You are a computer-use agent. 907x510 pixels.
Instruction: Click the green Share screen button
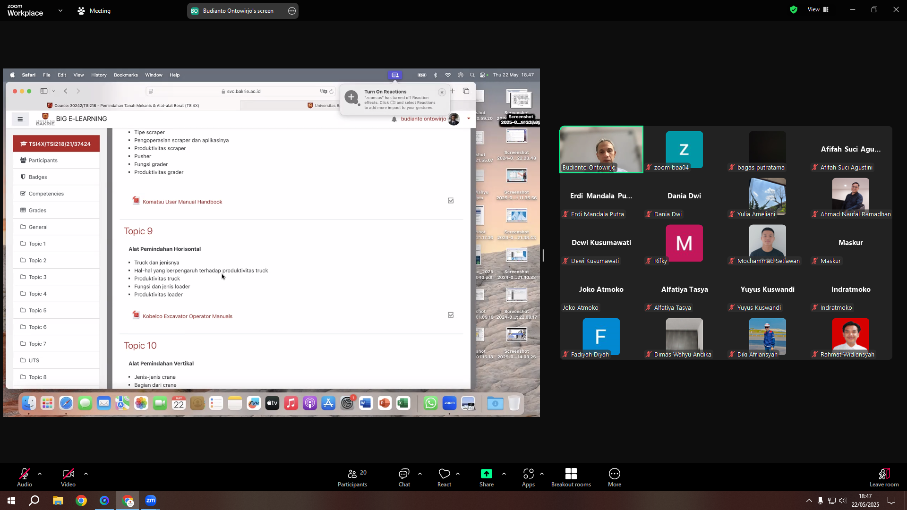tap(487, 477)
